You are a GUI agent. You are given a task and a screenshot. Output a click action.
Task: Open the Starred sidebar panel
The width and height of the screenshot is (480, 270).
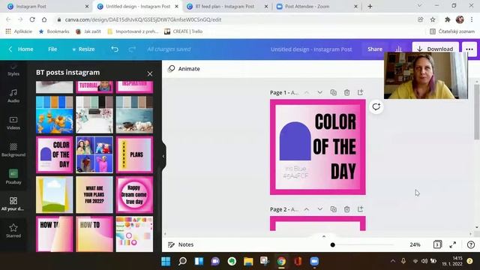[x=13, y=230]
